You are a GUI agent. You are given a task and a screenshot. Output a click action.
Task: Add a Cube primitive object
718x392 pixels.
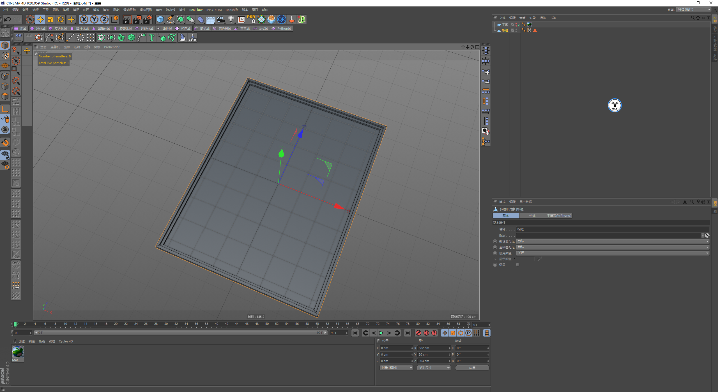tap(160, 19)
